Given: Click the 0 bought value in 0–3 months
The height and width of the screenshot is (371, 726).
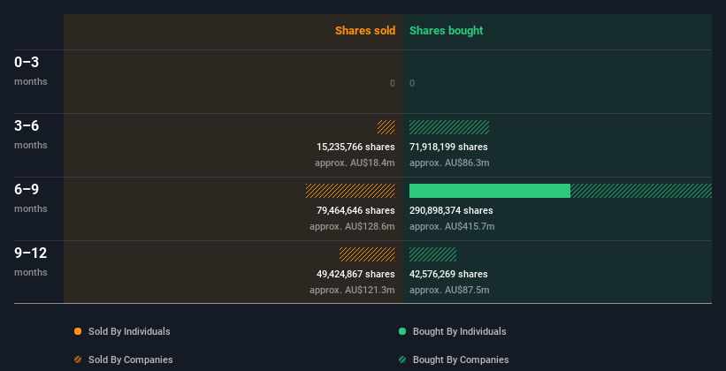Looking at the screenshot, I should (x=412, y=83).
